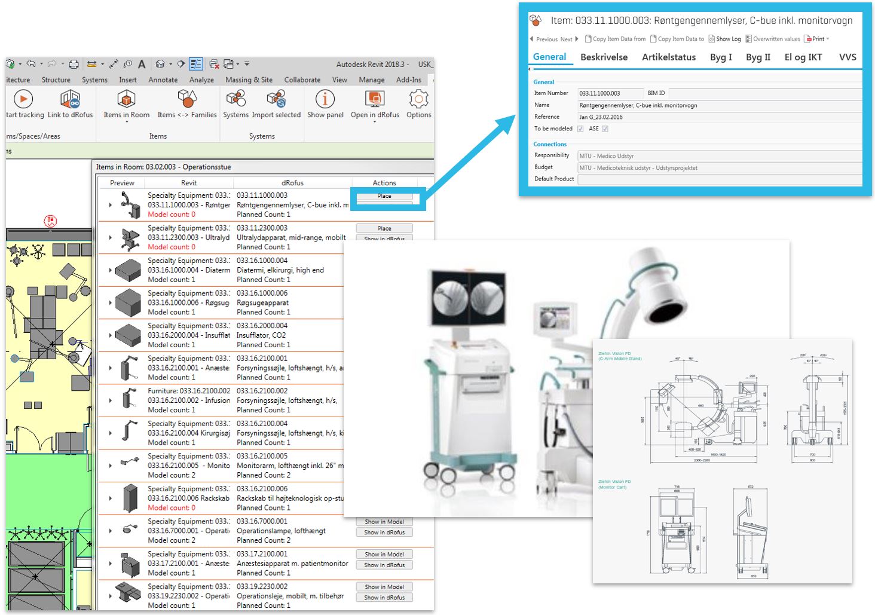875x615 pixels.
Task: Switch to the Beskrivelse tab
Action: coord(604,57)
